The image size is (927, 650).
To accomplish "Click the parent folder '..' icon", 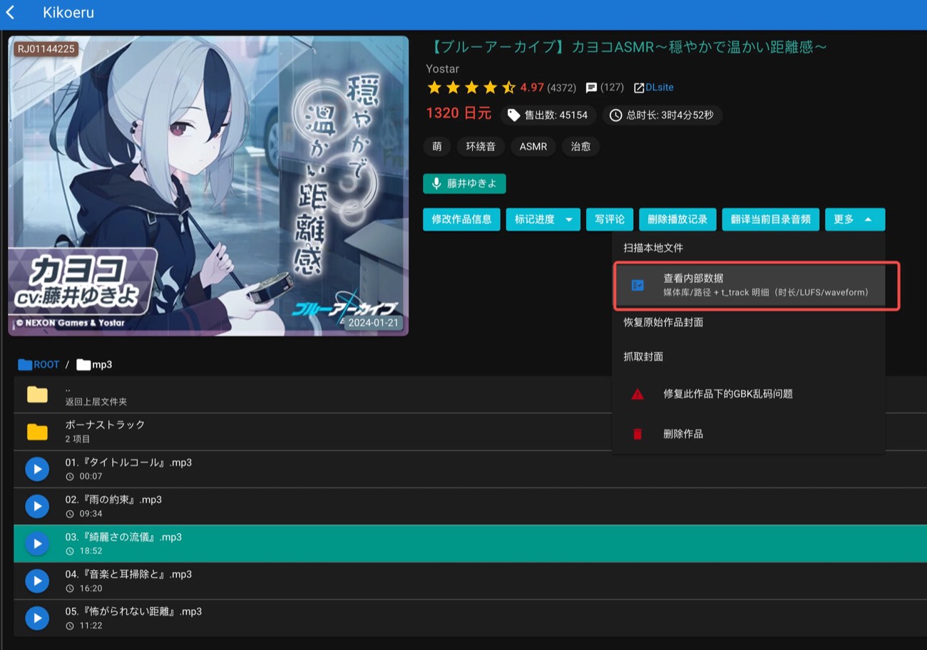I will (37, 395).
